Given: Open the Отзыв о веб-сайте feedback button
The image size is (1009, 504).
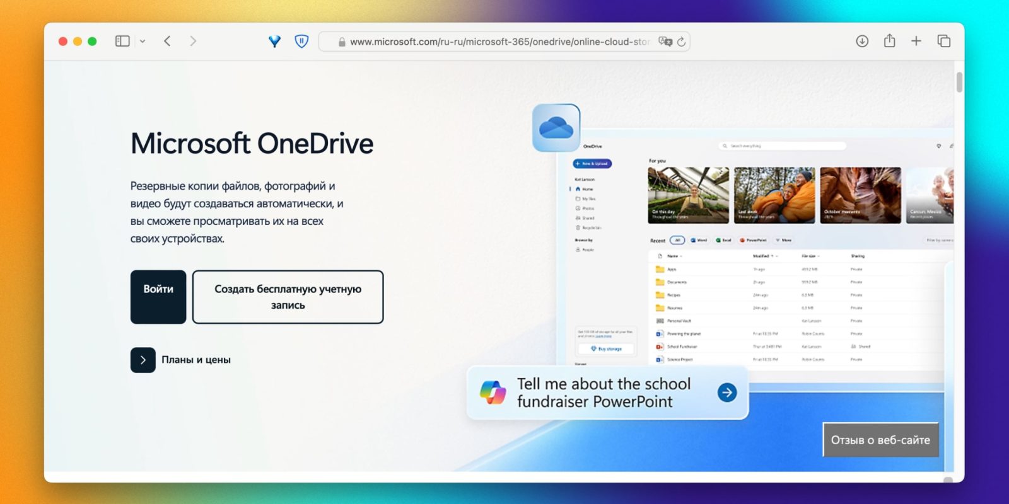Looking at the screenshot, I should click(880, 440).
